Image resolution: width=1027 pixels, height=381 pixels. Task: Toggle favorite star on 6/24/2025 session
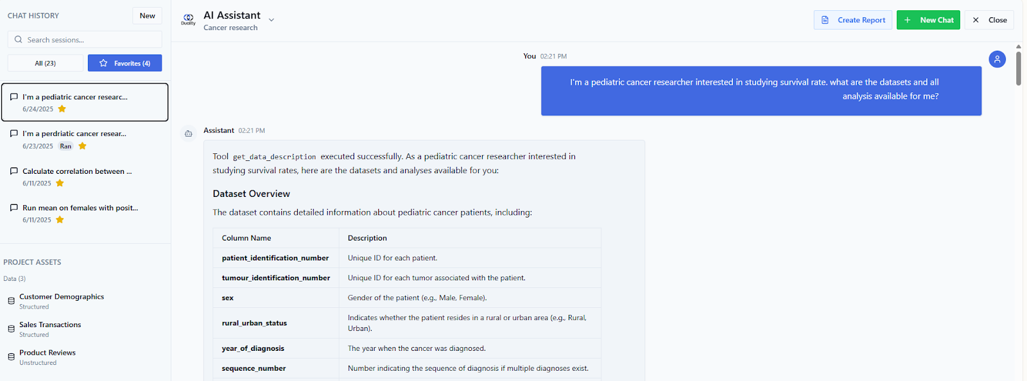tap(62, 109)
